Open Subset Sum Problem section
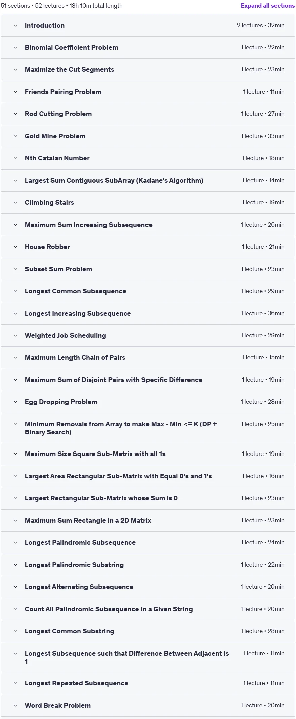This screenshot has height=719, width=296. click(x=148, y=269)
